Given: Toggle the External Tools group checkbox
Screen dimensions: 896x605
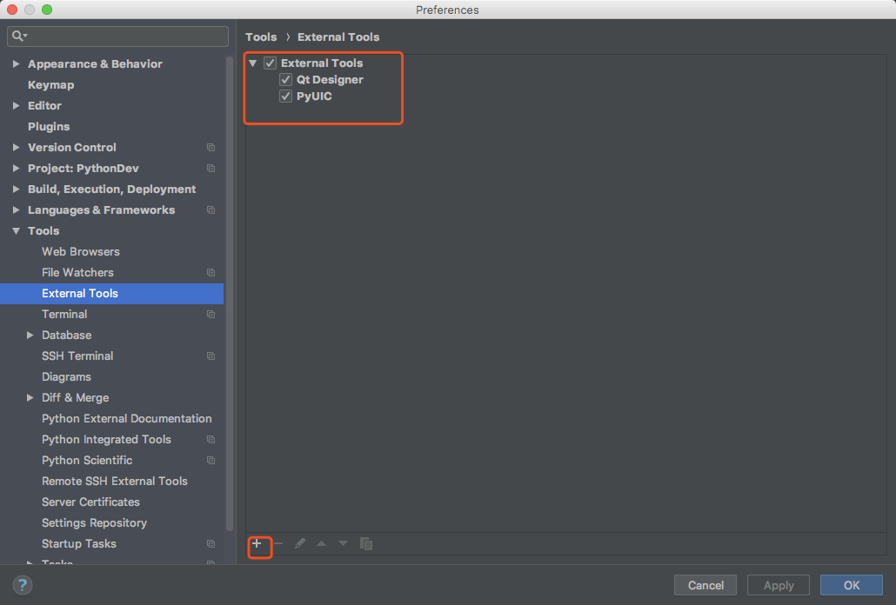Looking at the screenshot, I should 270,63.
